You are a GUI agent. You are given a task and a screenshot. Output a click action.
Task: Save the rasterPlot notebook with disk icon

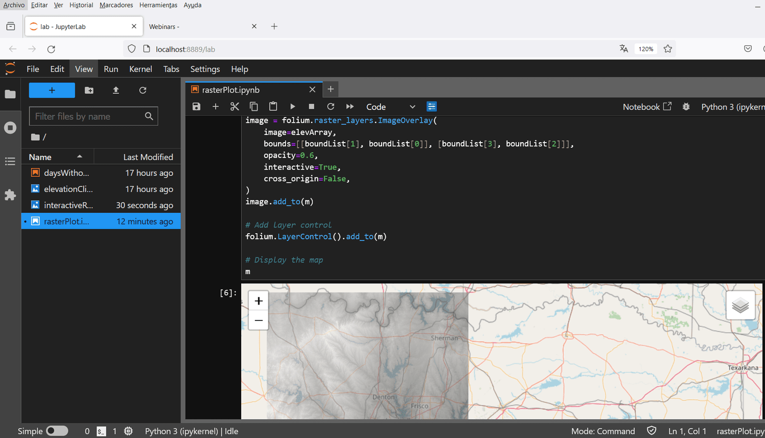pyautogui.click(x=196, y=106)
